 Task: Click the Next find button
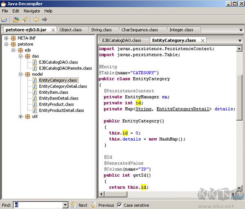[x=83, y=205]
